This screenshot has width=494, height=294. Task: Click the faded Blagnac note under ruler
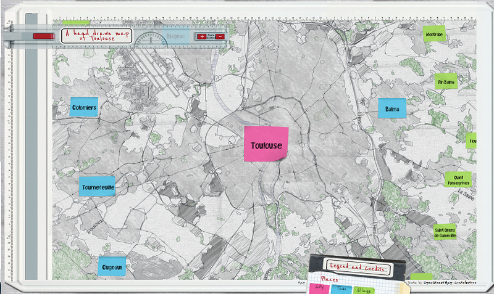(x=175, y=38)
